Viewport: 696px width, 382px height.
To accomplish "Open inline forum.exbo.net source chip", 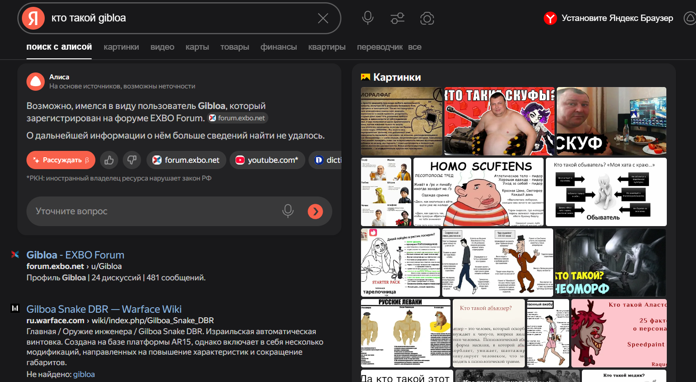I will pos(237,118).
